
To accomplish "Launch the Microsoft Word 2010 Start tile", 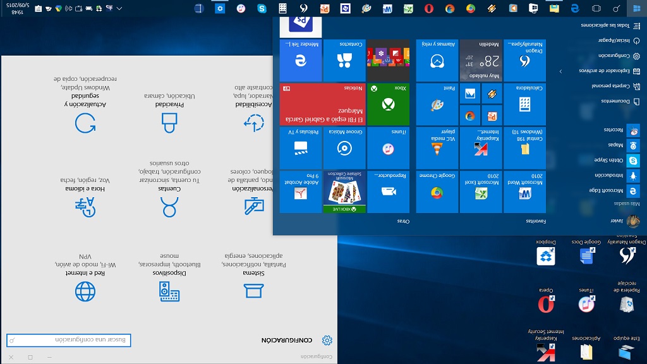I will point(525,191).
